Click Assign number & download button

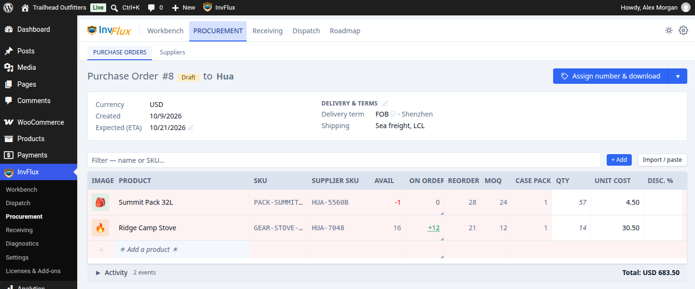click(x=611, y=76)
